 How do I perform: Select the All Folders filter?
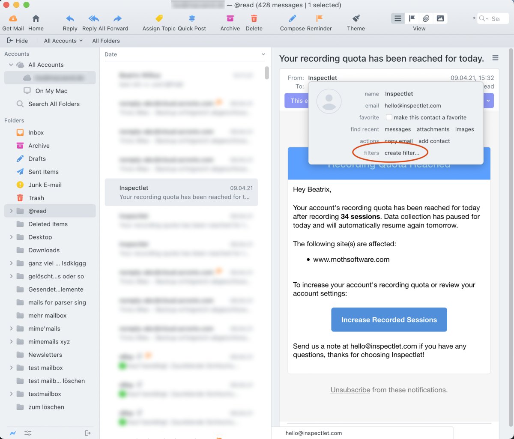[x=106, y=41]
